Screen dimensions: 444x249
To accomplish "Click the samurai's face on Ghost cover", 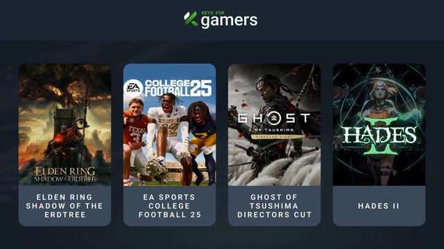I will point(266,92).
